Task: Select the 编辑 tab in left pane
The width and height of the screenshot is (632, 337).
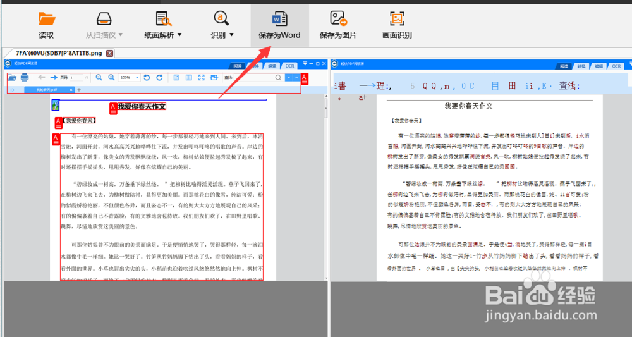Action: click(272, 66)
